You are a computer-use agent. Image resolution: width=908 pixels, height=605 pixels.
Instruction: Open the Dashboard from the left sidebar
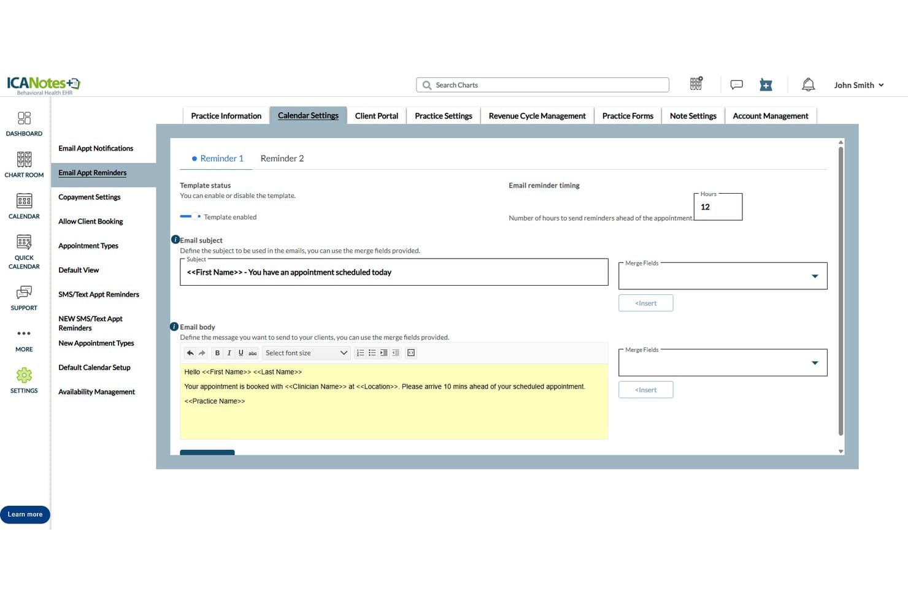(24, 123)
